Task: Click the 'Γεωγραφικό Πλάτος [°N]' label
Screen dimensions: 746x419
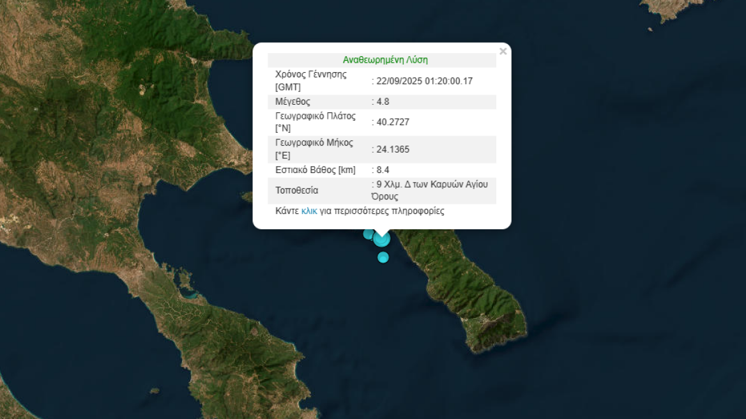Action: coord(316,122)
